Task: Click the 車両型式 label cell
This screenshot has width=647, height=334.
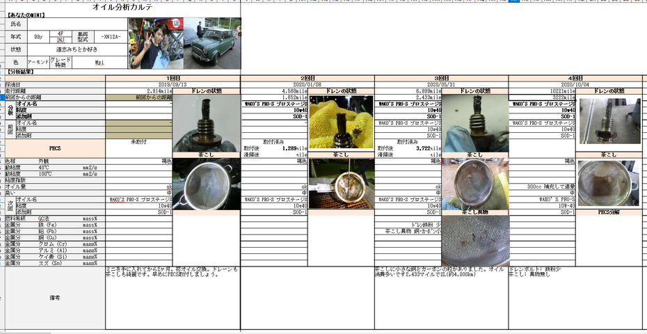Action: (x=83, y=37)
